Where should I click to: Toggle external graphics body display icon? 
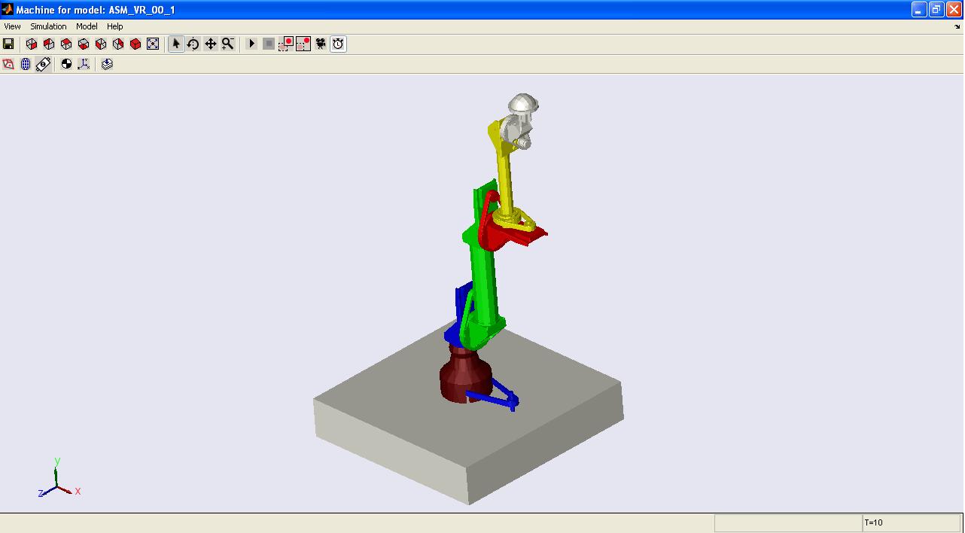43,64
